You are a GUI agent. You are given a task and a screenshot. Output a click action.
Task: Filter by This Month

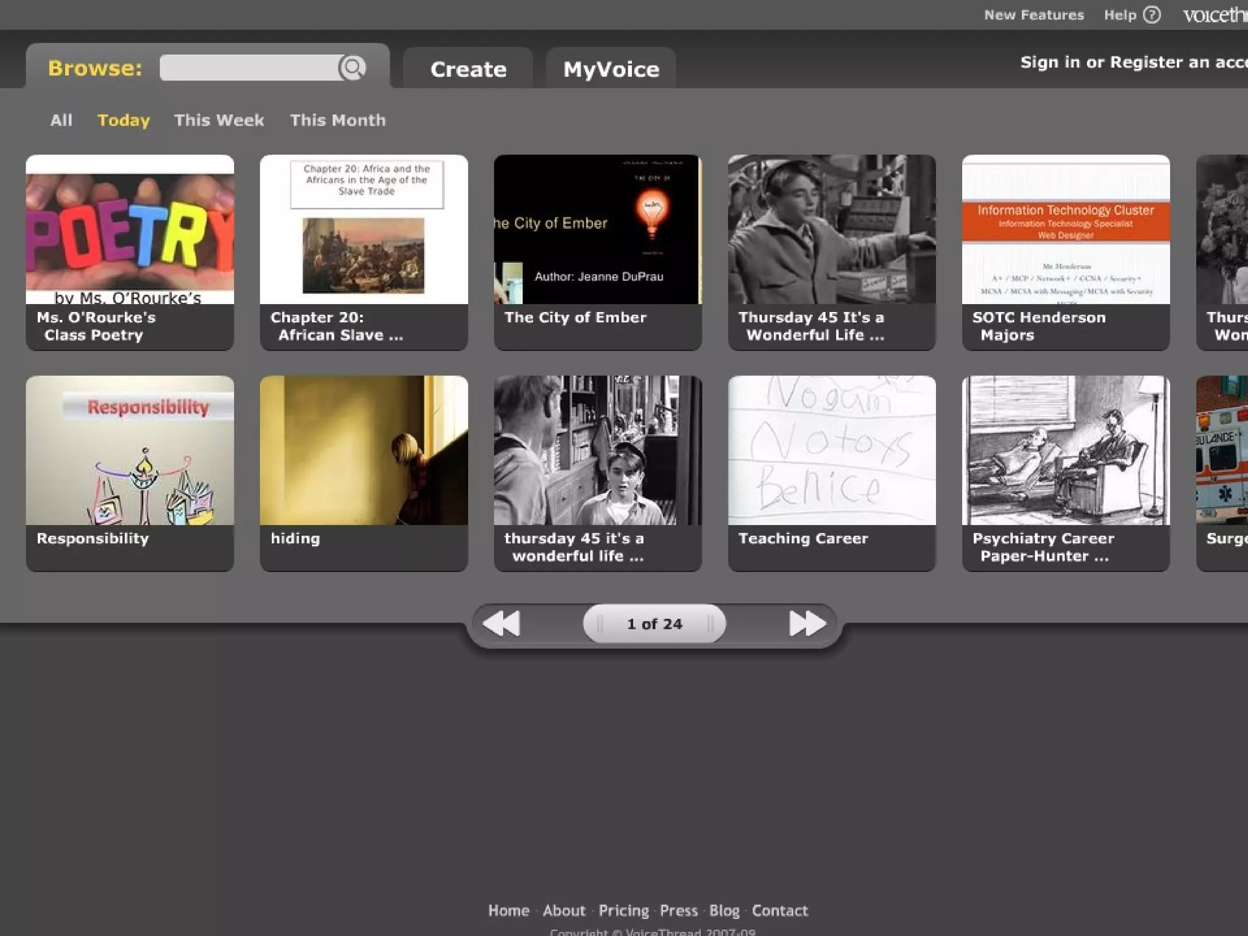click(338, 120)
